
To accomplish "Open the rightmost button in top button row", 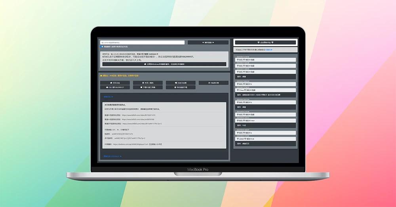I will tap(213, 83).
